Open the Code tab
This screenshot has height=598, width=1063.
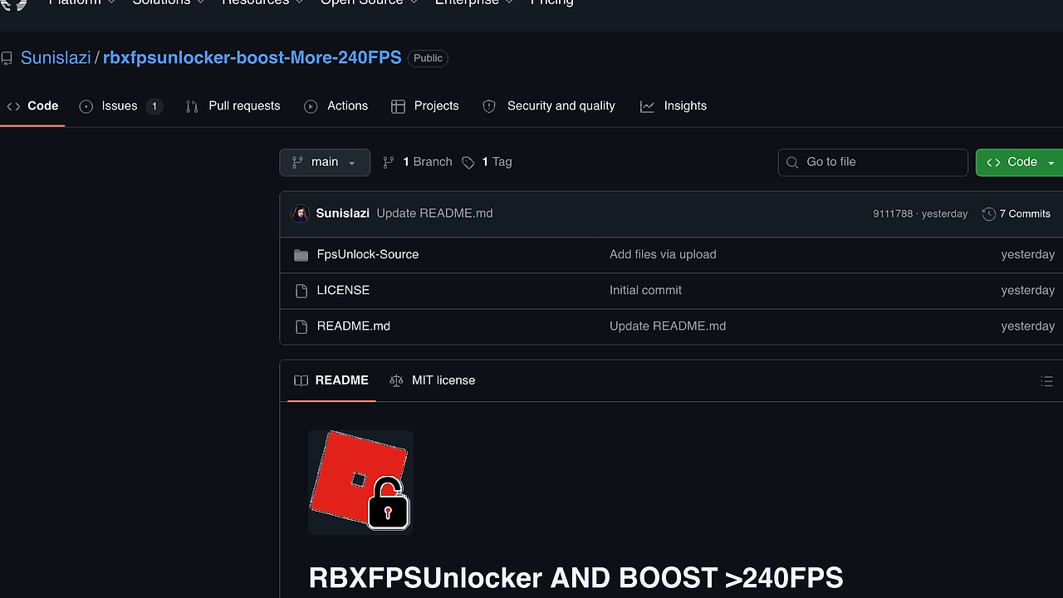point(32,105)
